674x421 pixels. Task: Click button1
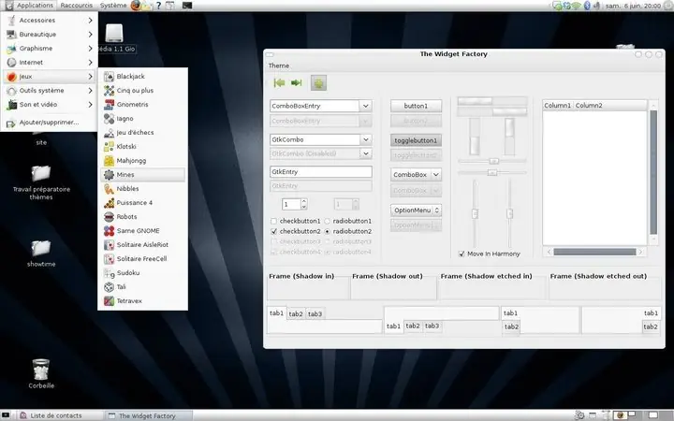coord(416,106)
